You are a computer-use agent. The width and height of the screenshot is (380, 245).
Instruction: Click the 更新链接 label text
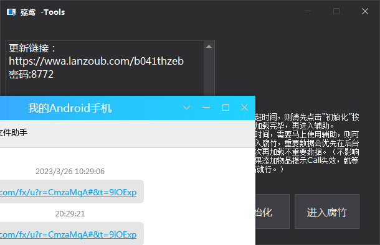point(32,48)
